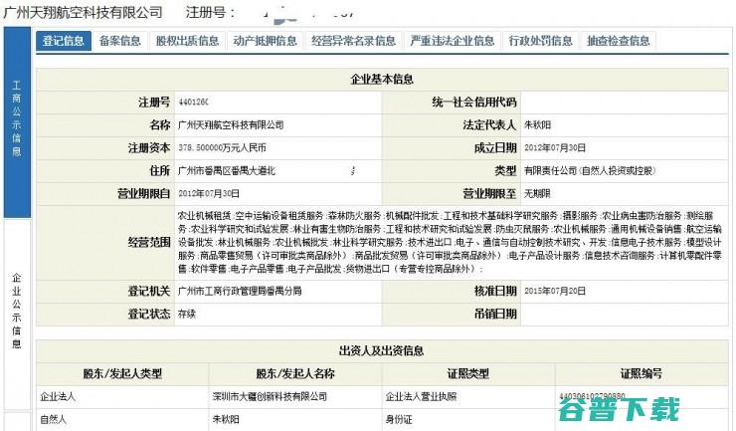Screen dimensions: 736x431
Task: Open the 备案信息 tab
Action: (120, 41)
